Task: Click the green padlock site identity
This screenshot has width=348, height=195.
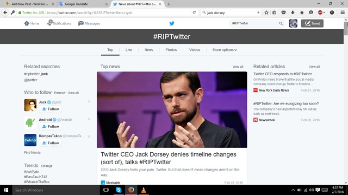Action: point(20,12)
